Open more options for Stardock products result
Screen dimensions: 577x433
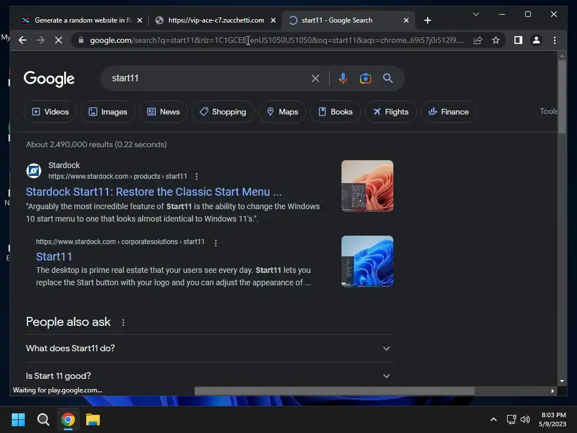click(x=197, y=176)
